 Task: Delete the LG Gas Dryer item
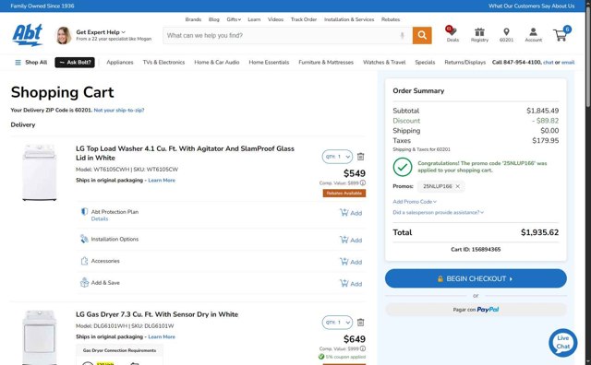pyautogui.click(x=361, y=323)
